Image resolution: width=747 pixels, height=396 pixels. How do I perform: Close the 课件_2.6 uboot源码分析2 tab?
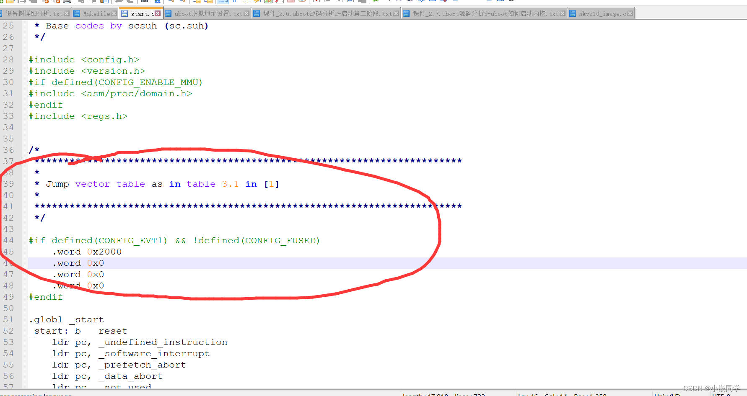click(x=396, y=14)
